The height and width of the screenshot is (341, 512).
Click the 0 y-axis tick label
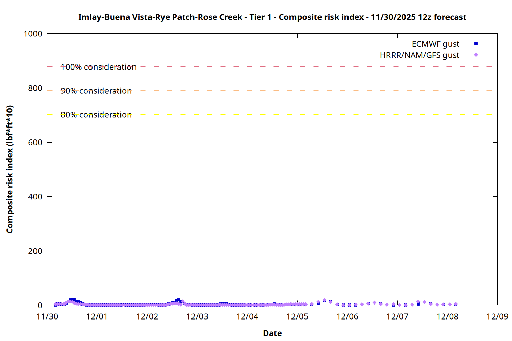40,305
